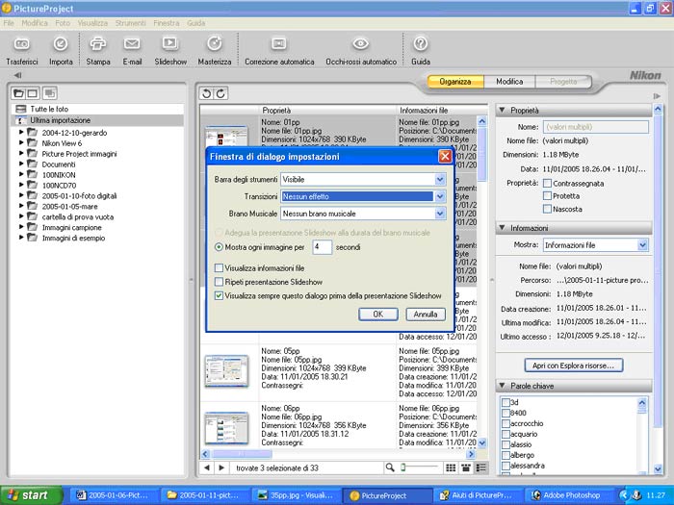The image size is (674, 505).
Task: Switch to detail list view icon
Action: tap(481, 467)
